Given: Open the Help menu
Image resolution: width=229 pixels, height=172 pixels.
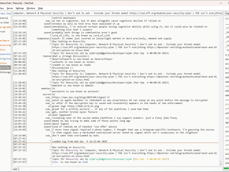Looking at the screenshot, I should click(x=40, y=8).
